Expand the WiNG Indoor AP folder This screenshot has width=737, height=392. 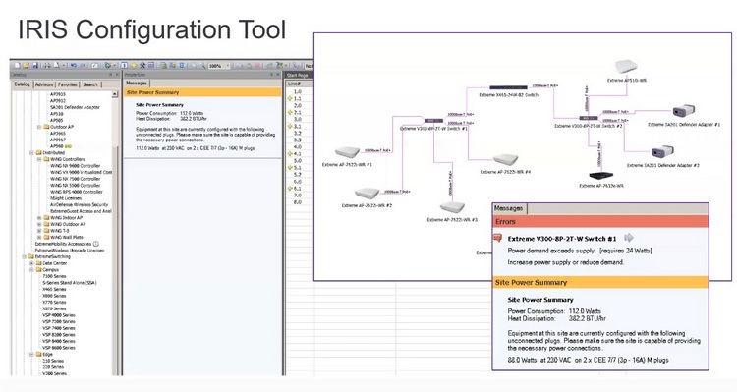[x=39, y=218]
